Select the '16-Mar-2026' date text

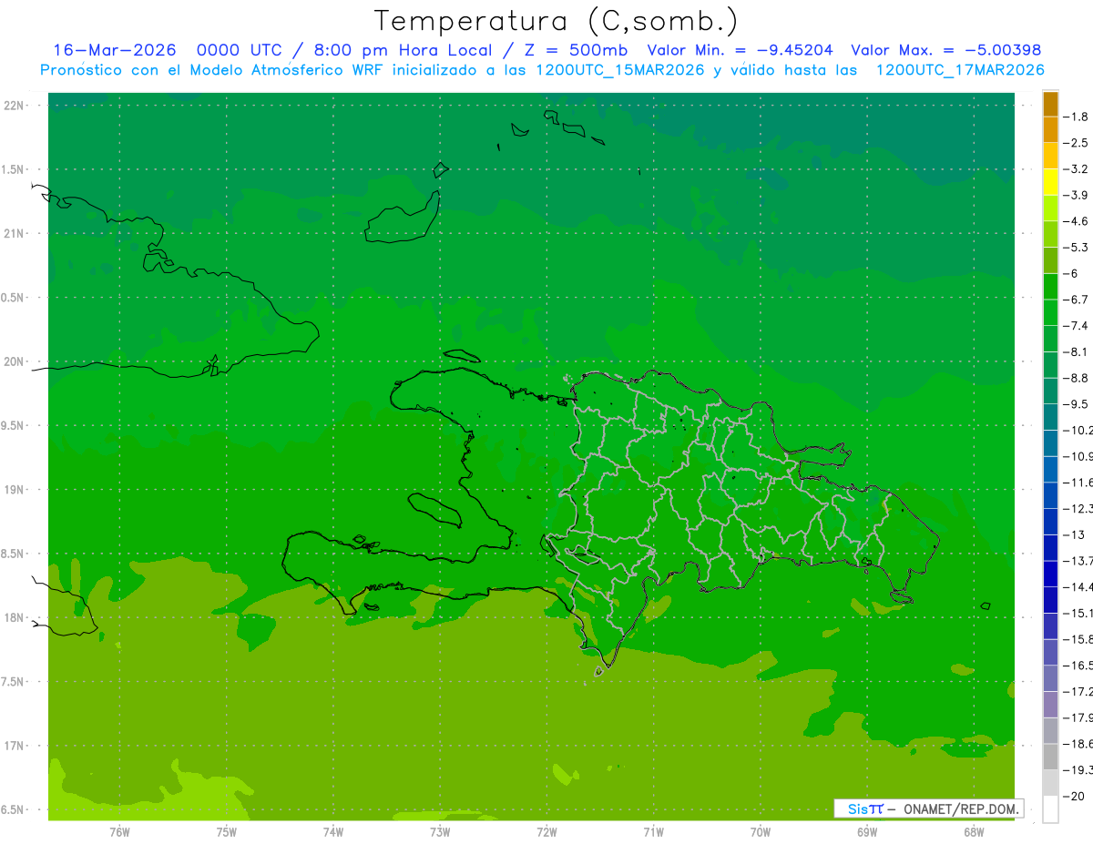114,50
